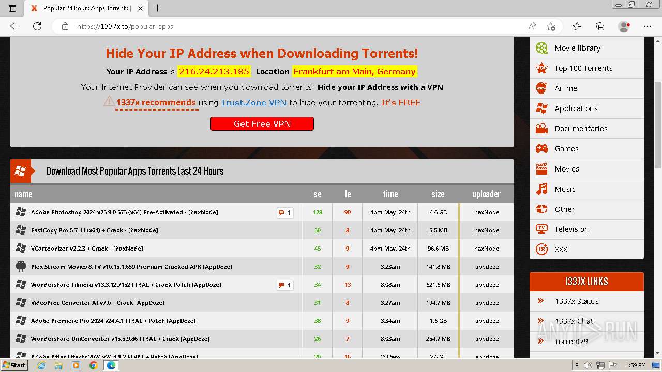Open Plex Stream Movies & TV APK torrent
This screenshot has height=372, width=662.
[131, 267]
